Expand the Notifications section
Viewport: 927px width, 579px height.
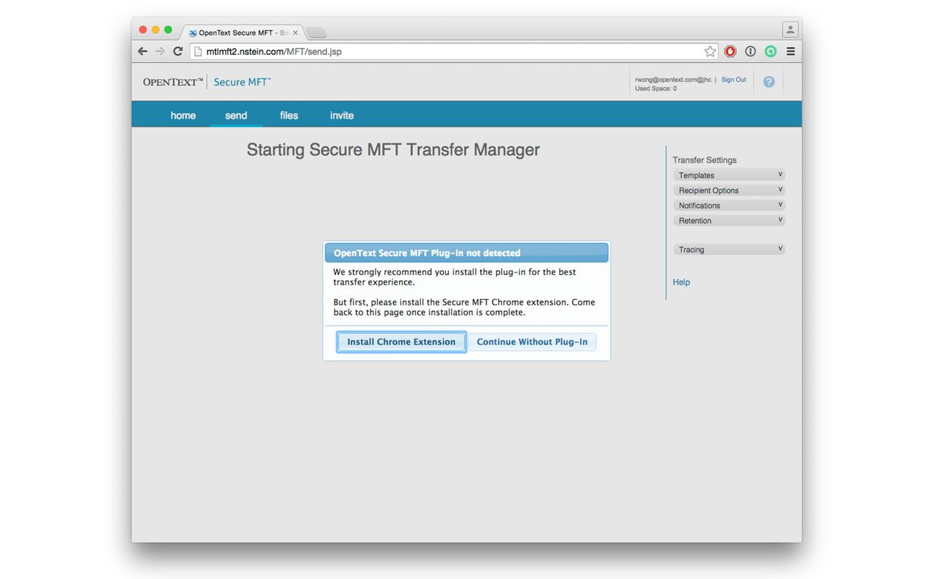tap(729, 206)
